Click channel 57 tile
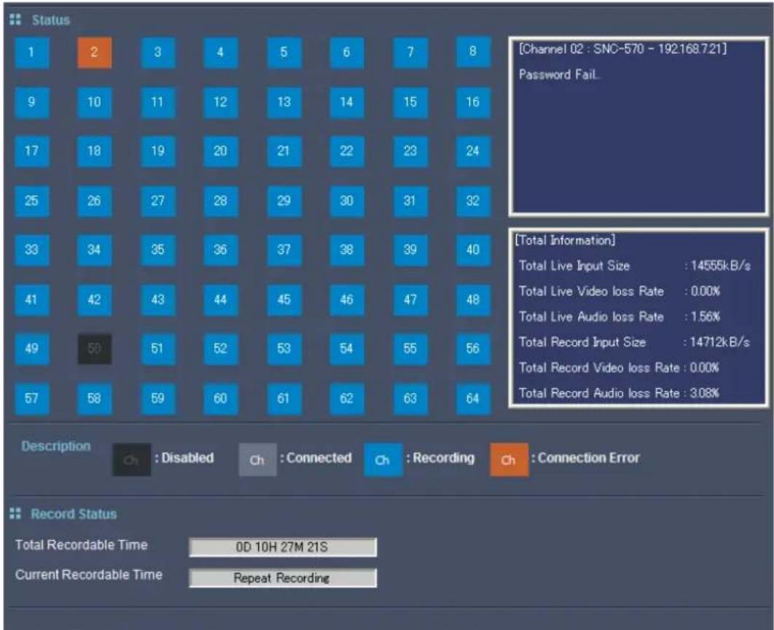 click(x=31, y=398)
